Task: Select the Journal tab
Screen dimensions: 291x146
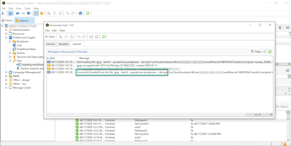Action: [x=77, y=44]
